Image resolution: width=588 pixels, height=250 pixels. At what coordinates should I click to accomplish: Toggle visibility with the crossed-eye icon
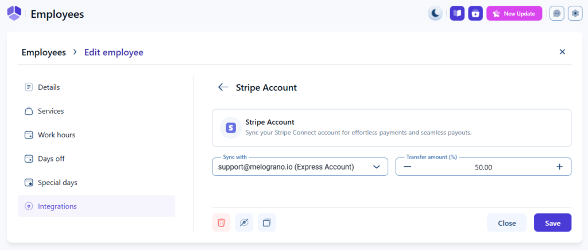coord(244,222)
